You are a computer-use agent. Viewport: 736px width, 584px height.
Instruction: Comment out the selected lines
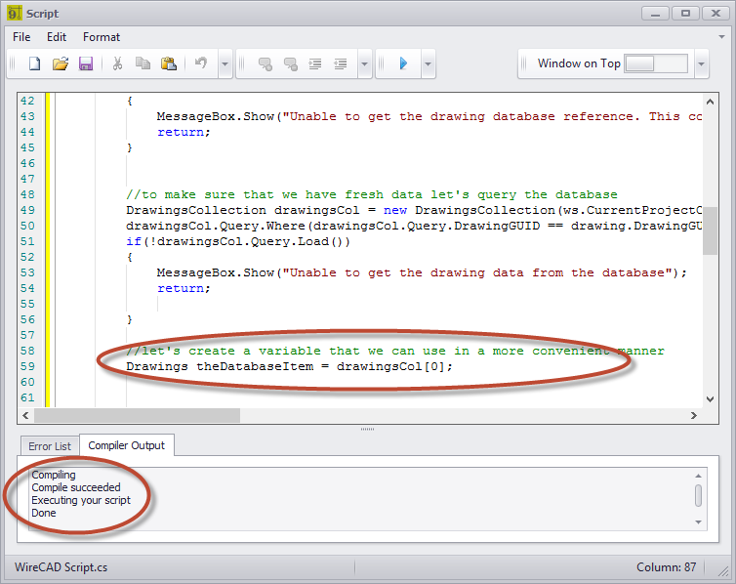pyautogui.click(x=266, y=63)
